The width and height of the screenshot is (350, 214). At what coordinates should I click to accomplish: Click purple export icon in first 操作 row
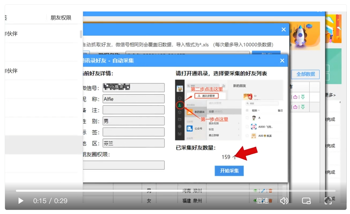295,97
